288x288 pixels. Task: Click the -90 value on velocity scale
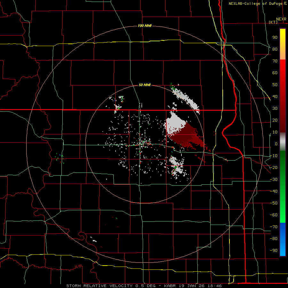(x=274, y=251)
